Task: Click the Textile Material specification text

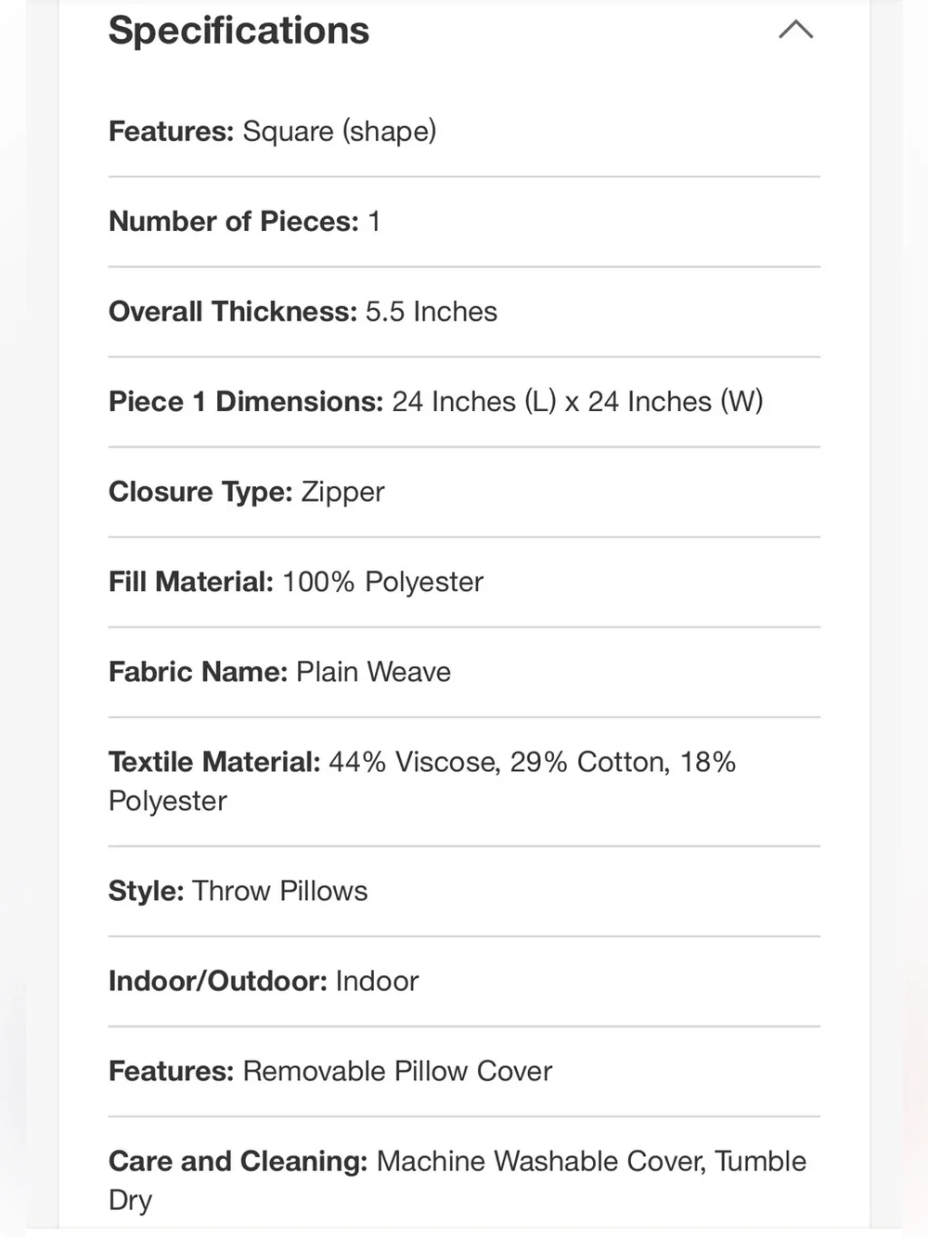Action: (422, 781)
